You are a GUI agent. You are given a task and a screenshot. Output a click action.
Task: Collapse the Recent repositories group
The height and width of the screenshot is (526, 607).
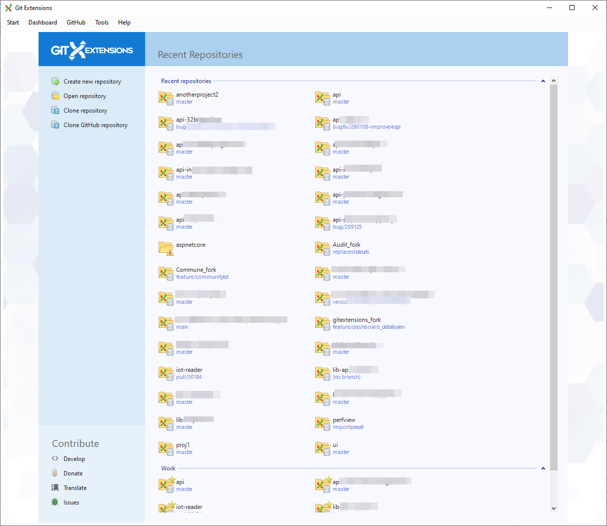coord(543,81)
